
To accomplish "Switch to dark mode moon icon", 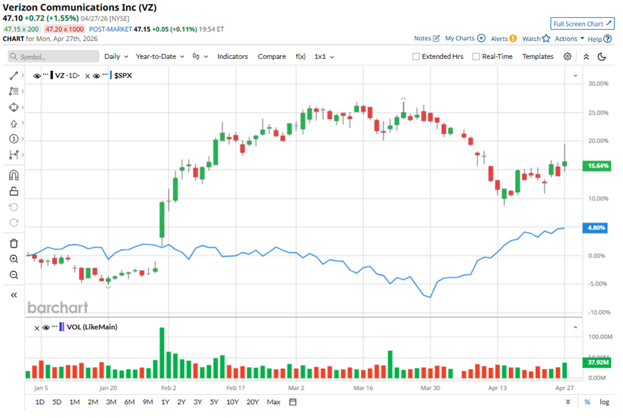I will [x=602, y=57].
